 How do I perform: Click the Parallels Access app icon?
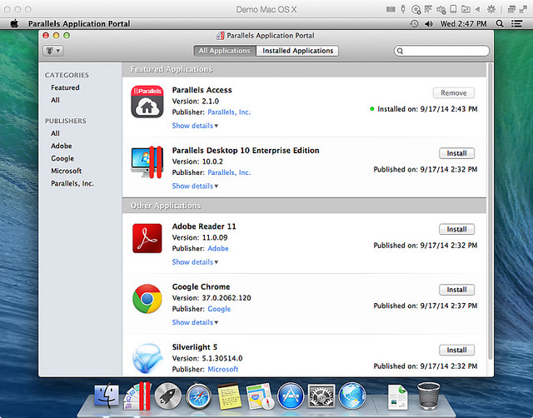tap(147, 102)
